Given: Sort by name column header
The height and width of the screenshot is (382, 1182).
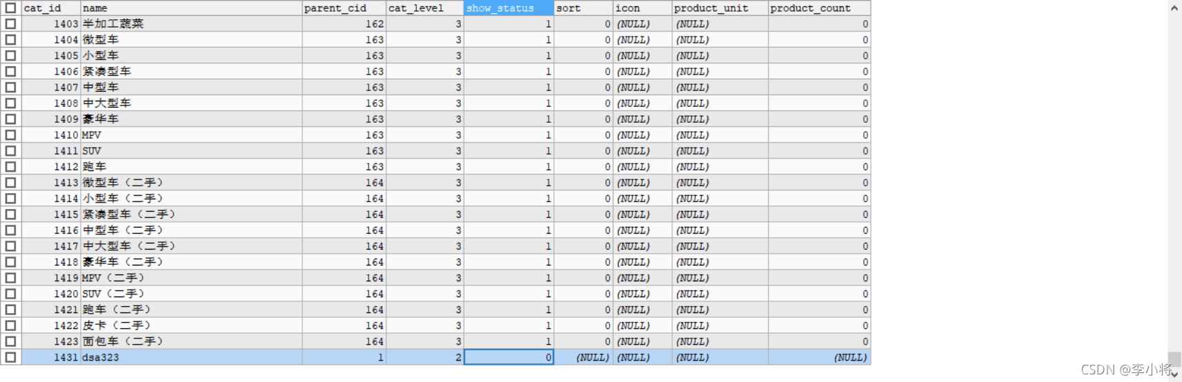Looking at the screenshot, I should tap(191, 8).
